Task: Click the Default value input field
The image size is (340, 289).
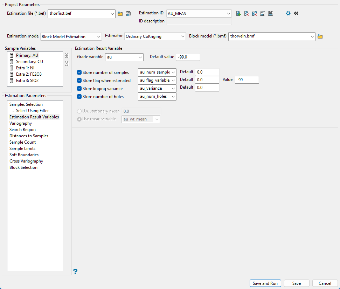Action: [x=188, y=57]
